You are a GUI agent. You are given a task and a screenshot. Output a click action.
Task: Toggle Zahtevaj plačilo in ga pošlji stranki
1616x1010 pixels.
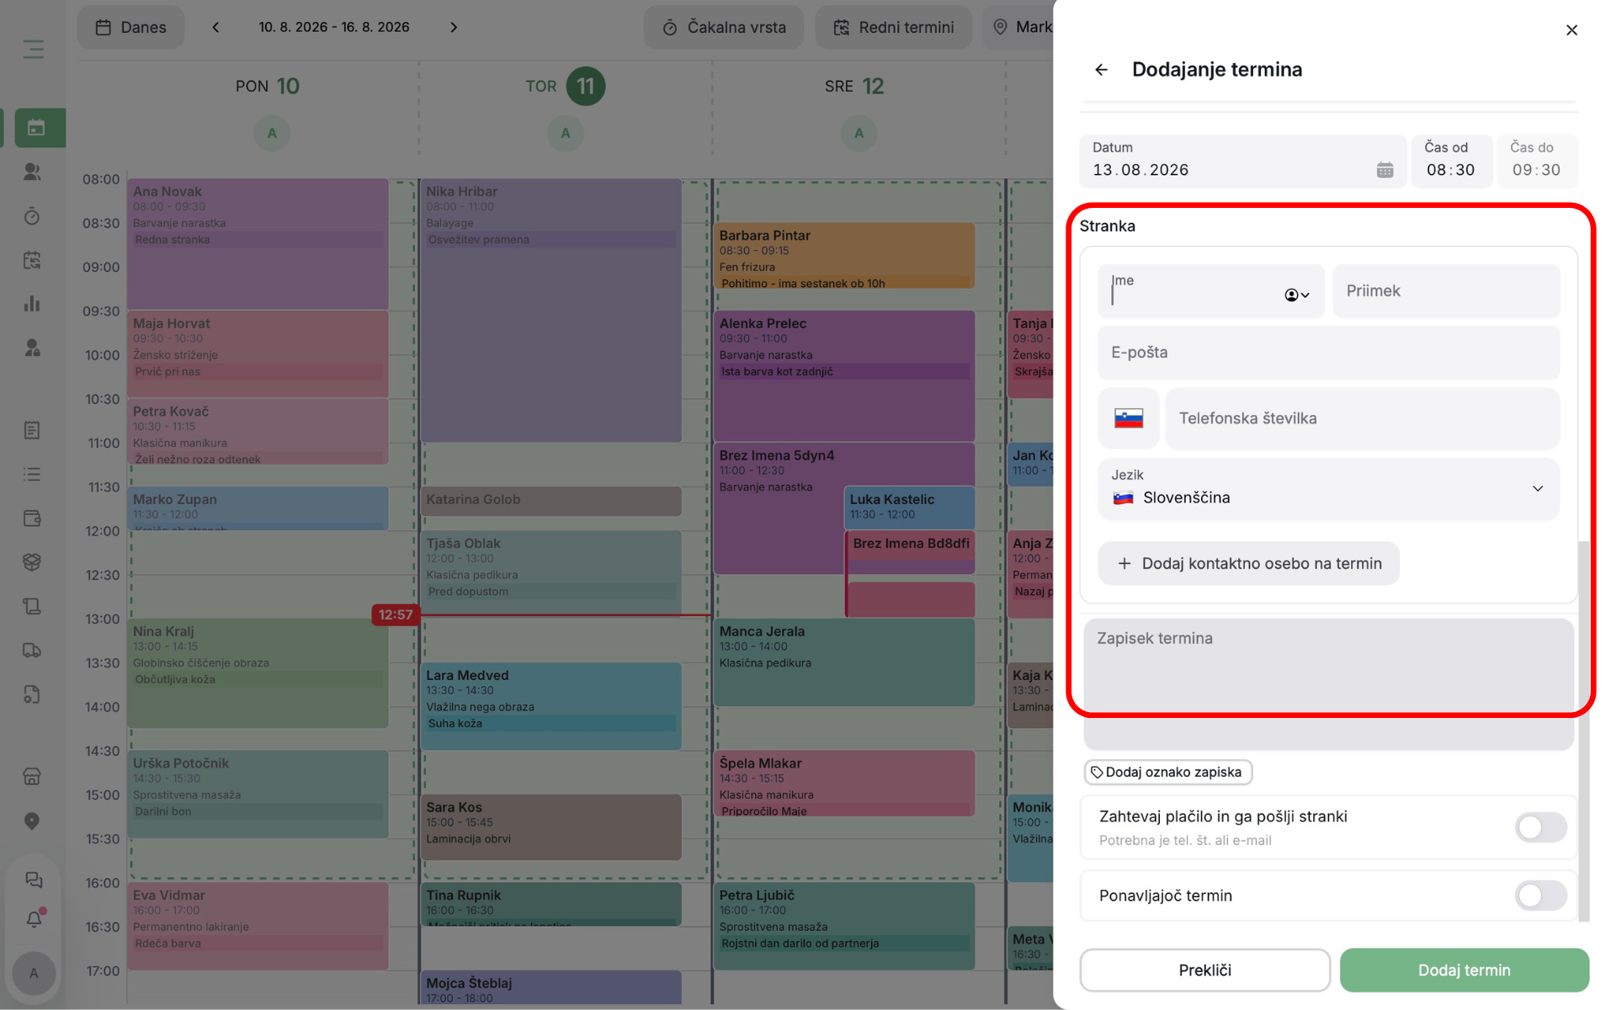pos(1540,827)
